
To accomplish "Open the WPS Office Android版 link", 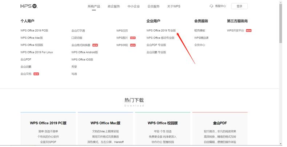I will pyautogui.click(x=84, y=52).
